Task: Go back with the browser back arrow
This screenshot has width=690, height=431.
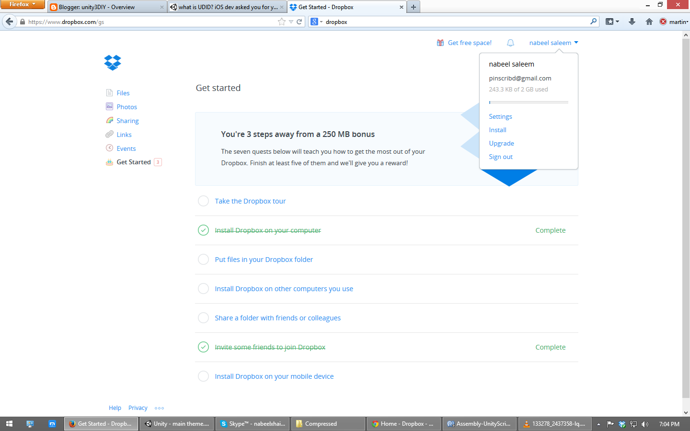Action: pos(9,22)
